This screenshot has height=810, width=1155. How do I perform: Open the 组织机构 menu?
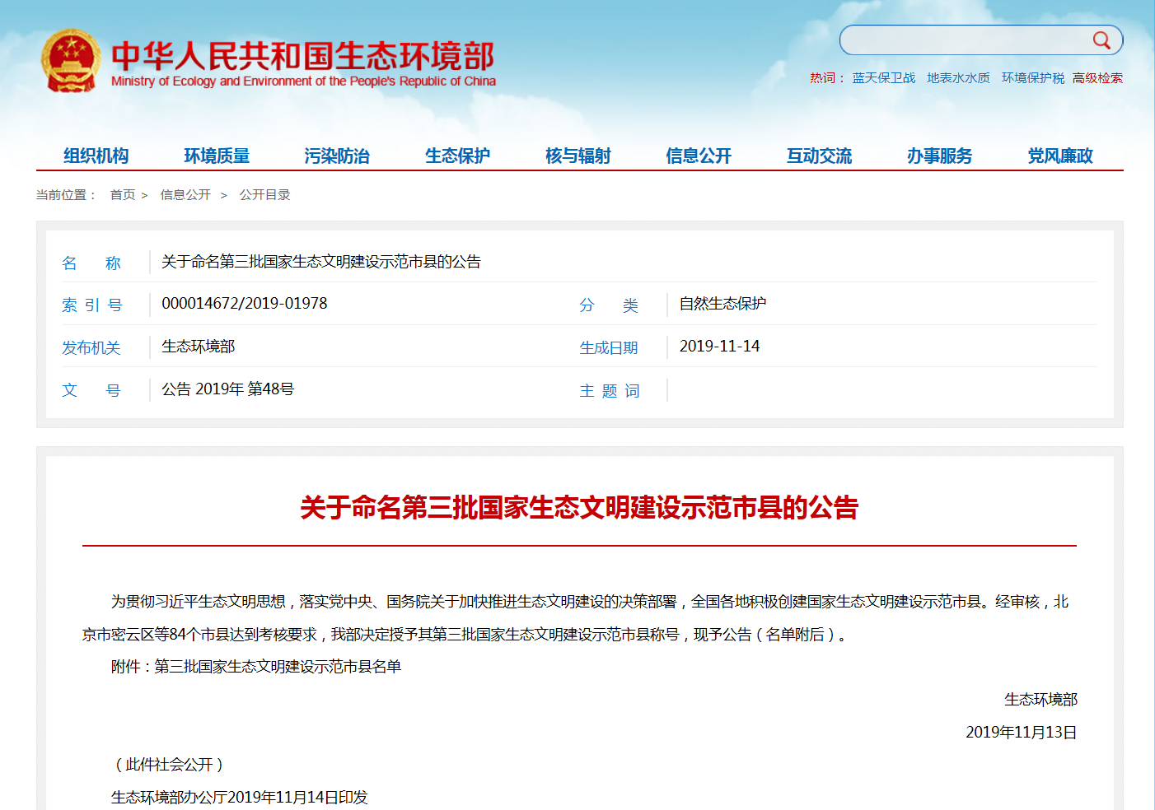(96, 156)
